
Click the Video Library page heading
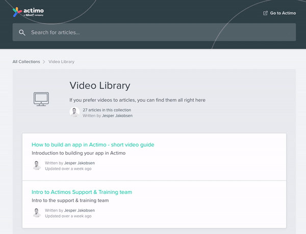pyautogui.click(x=99, y=85)
